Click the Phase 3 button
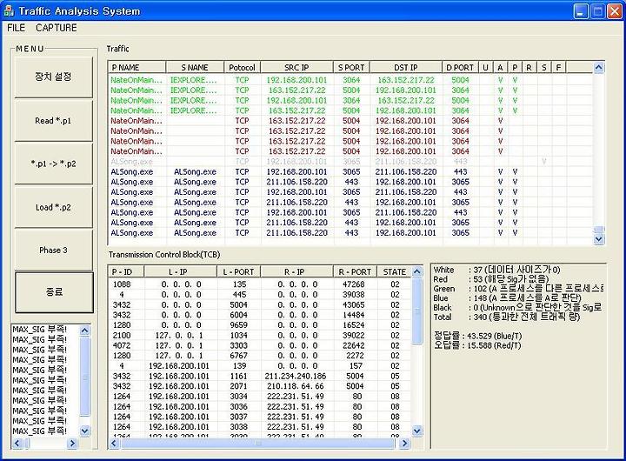 point(54,251)
